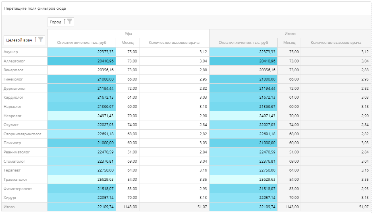Select the Город field chip label
Screen dimensions: 376x213
tap(56, 22)
